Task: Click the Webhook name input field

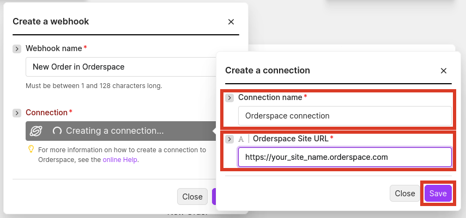Action: click(120, 67)
